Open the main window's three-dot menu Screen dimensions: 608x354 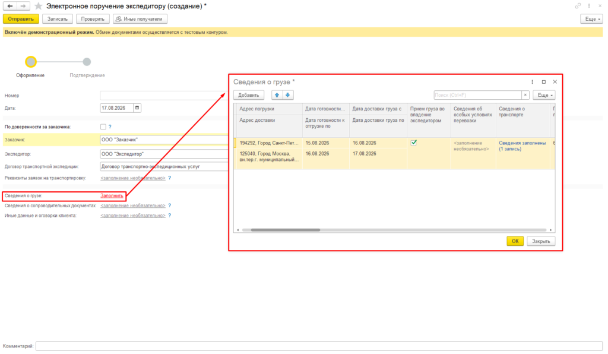589,6
